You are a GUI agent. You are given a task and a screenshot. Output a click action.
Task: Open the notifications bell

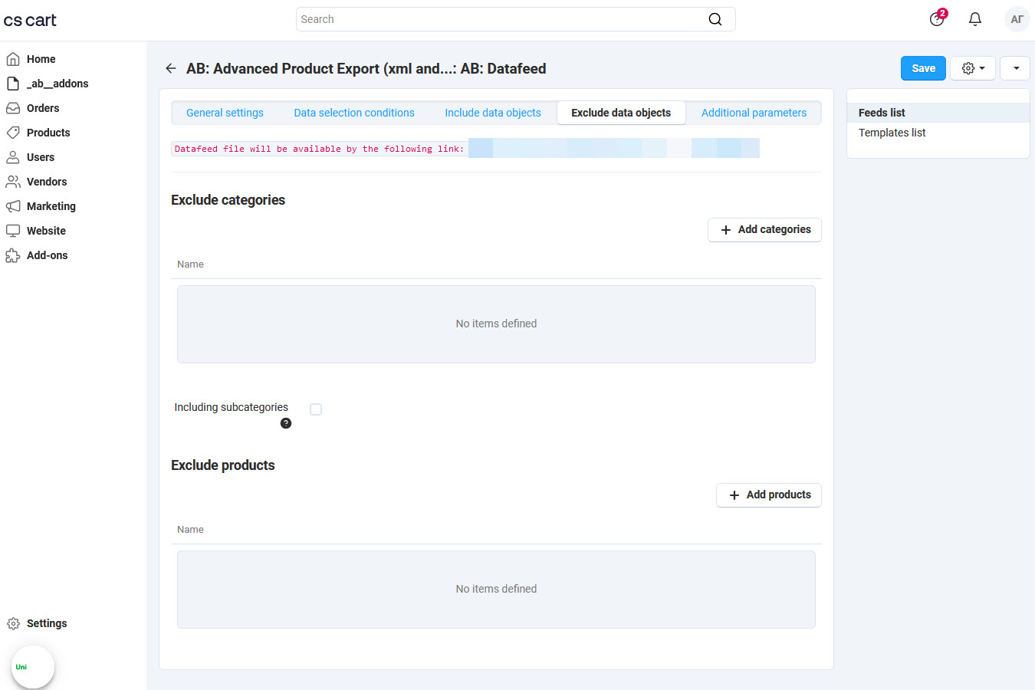[x=974, y=19]
